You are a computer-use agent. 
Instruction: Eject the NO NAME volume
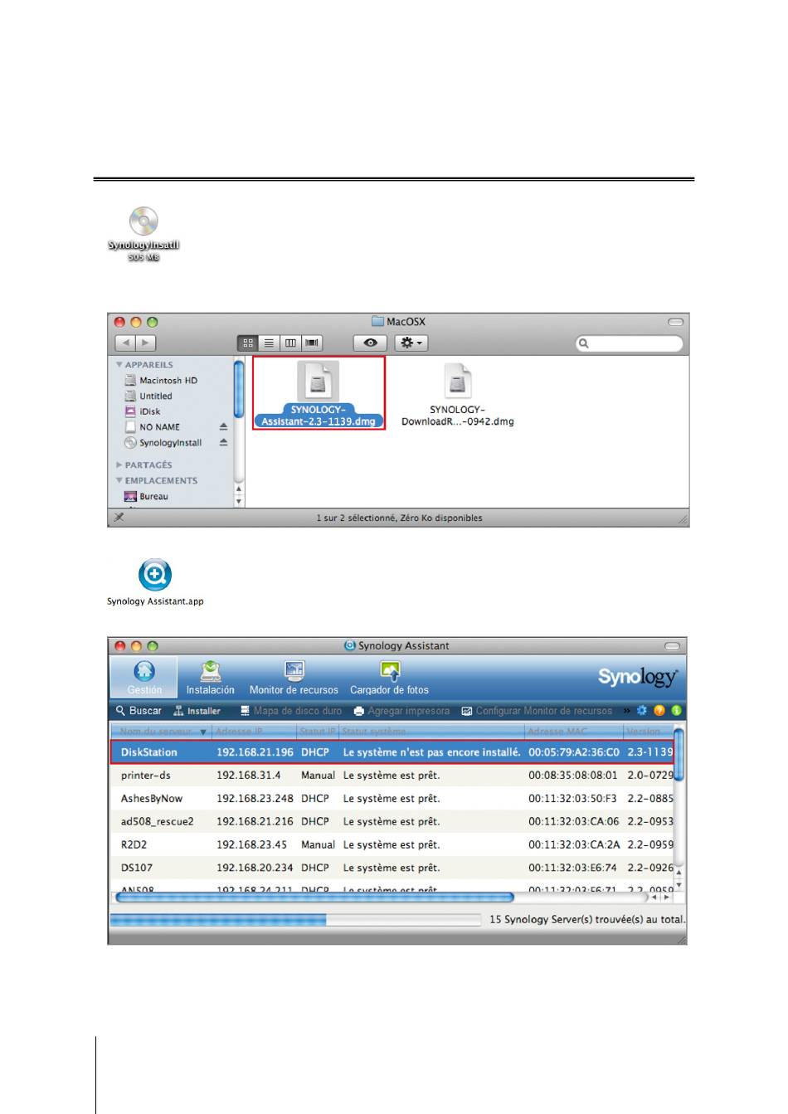(x=223, y=426)
